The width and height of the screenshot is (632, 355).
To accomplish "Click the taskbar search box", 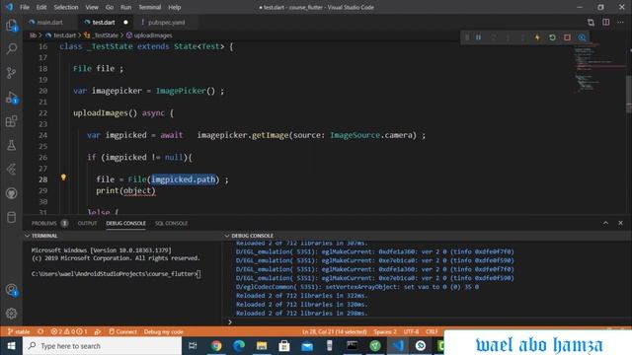I will [102, 346].
